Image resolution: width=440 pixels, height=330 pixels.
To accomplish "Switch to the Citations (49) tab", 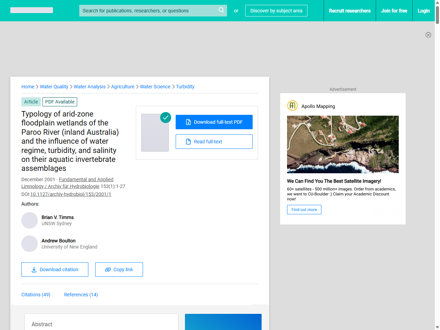I will point(36,295).
